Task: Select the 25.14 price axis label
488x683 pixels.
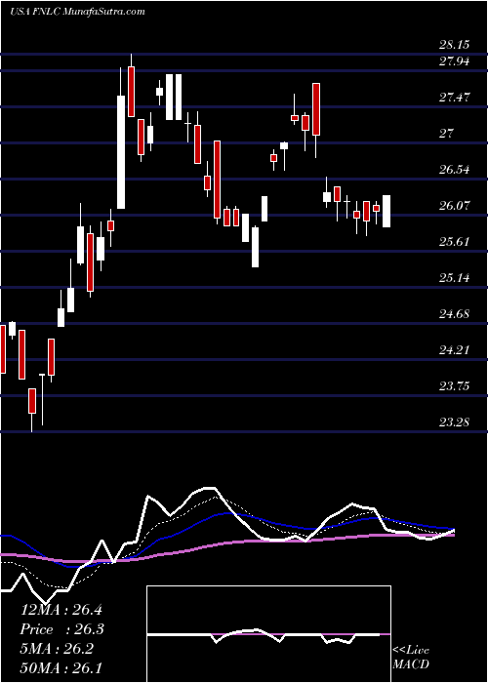Action: [x=454, y=278]
